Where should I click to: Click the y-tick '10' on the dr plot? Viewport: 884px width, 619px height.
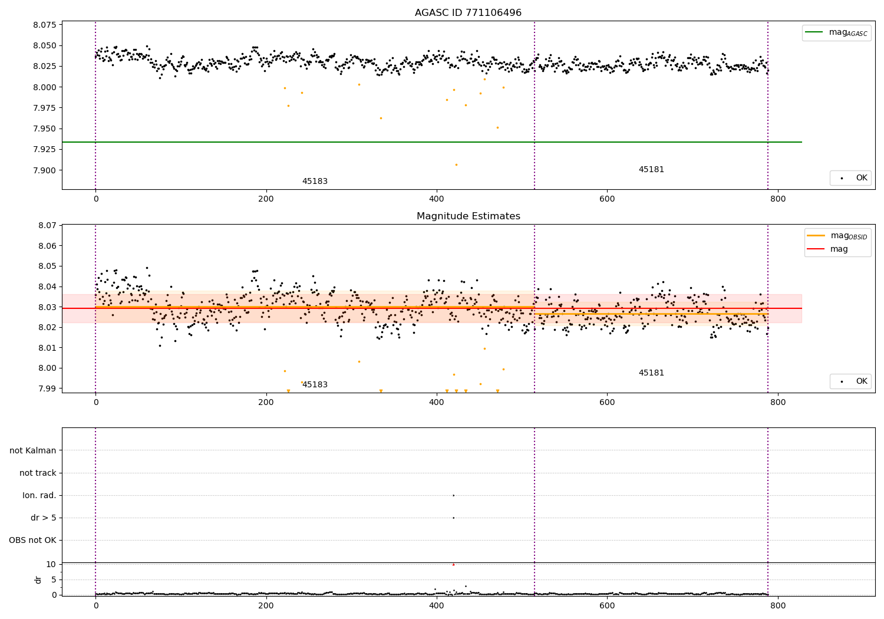51,564
